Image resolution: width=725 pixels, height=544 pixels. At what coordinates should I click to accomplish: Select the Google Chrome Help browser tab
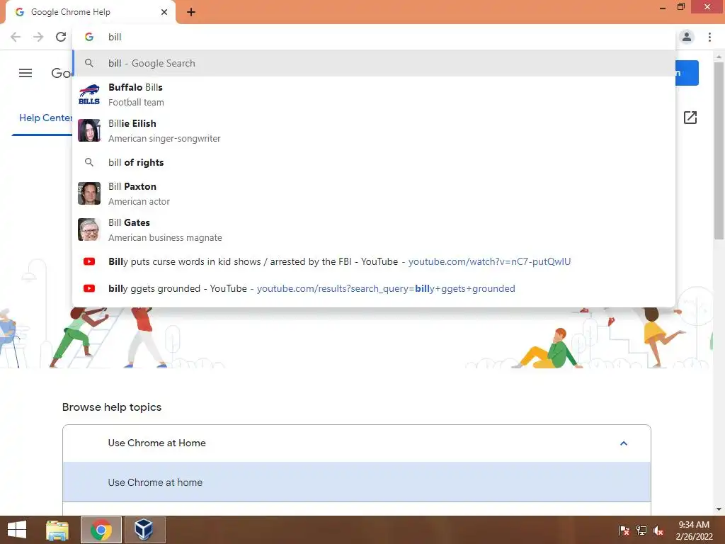pos(91,13)
